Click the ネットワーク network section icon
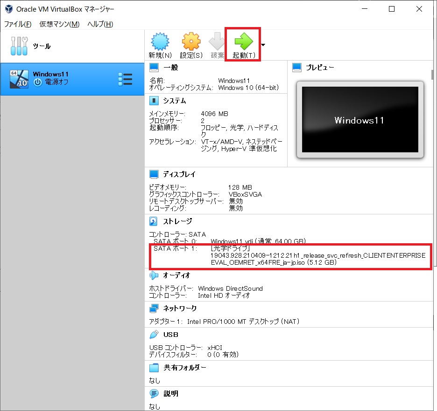 point(154,308)
